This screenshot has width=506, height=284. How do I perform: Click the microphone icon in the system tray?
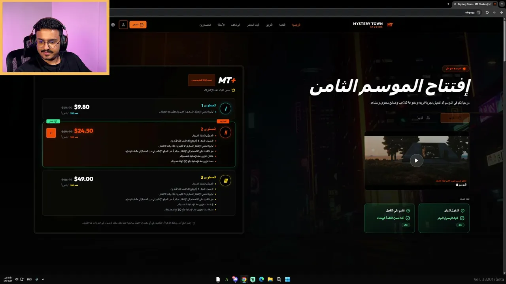pyautogui.click(x=37, y=279)
